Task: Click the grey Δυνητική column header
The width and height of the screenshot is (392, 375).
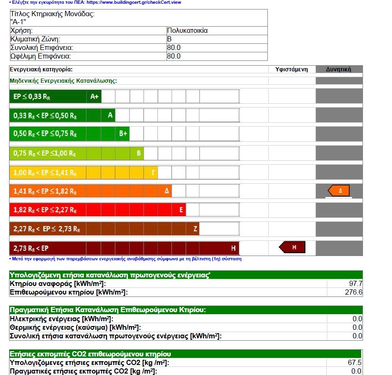Action: point(338,69)
